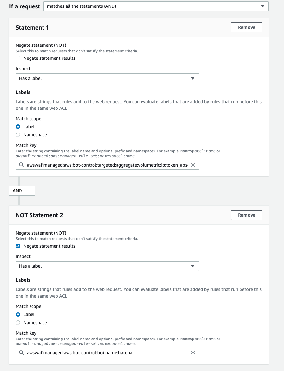
Task: Clear the hatena match key in Statement 2
Action: 193,353
